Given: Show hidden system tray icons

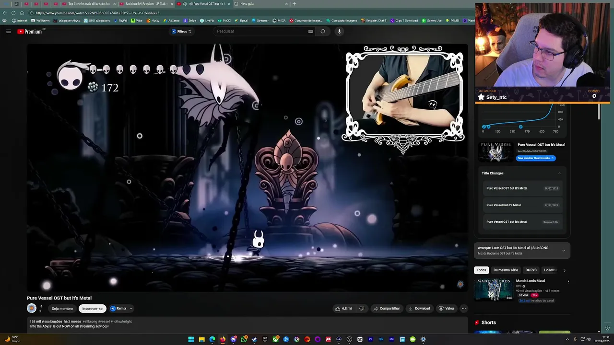Looking at the screenshot, I should click(567, 339).
